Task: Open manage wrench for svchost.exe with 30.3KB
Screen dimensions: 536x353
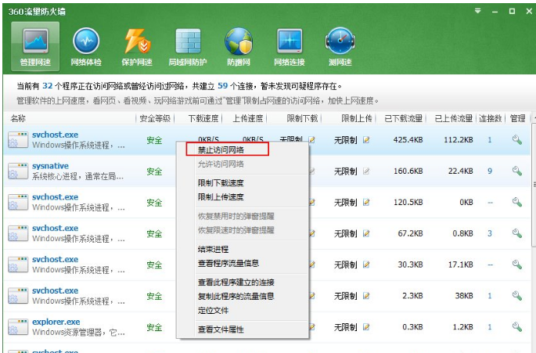Action: (517, 265)
